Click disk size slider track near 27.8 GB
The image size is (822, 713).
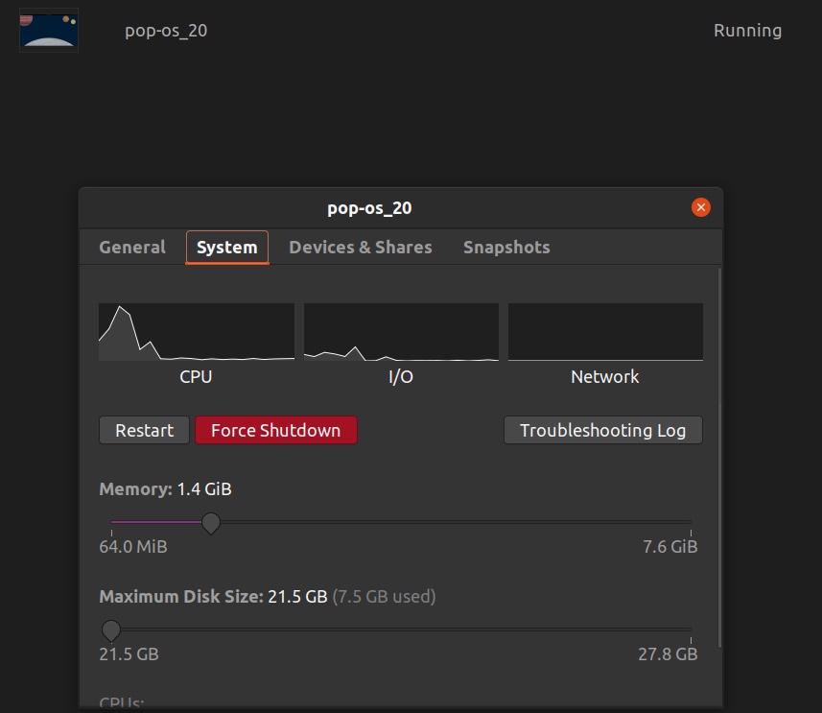[x=671, y=630]
